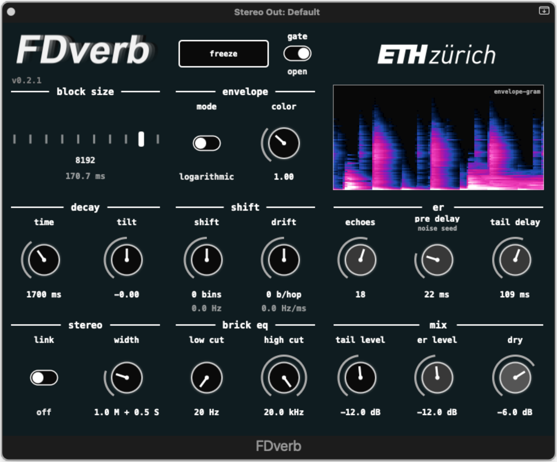Click the first tick of block size slider
The width and height of the screenshot is (557, 462).
point(14,139)
